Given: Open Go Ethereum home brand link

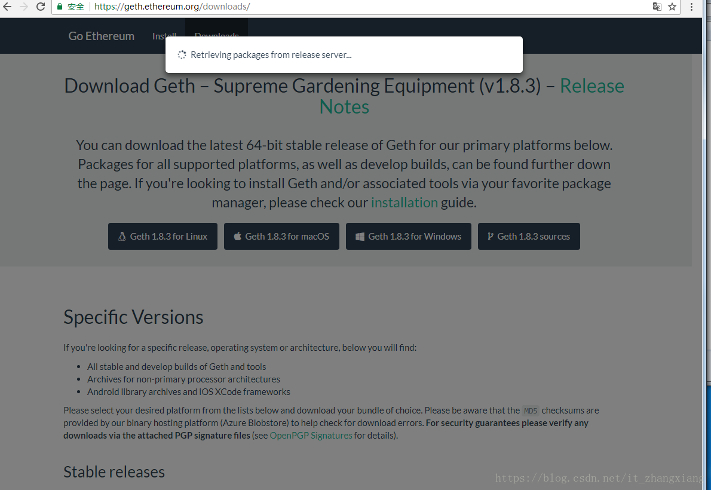Looking at the screenshot, I should (101, 36).
